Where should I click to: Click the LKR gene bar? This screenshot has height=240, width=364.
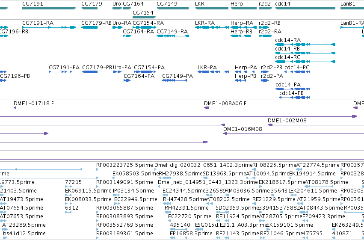pos(212,8)
